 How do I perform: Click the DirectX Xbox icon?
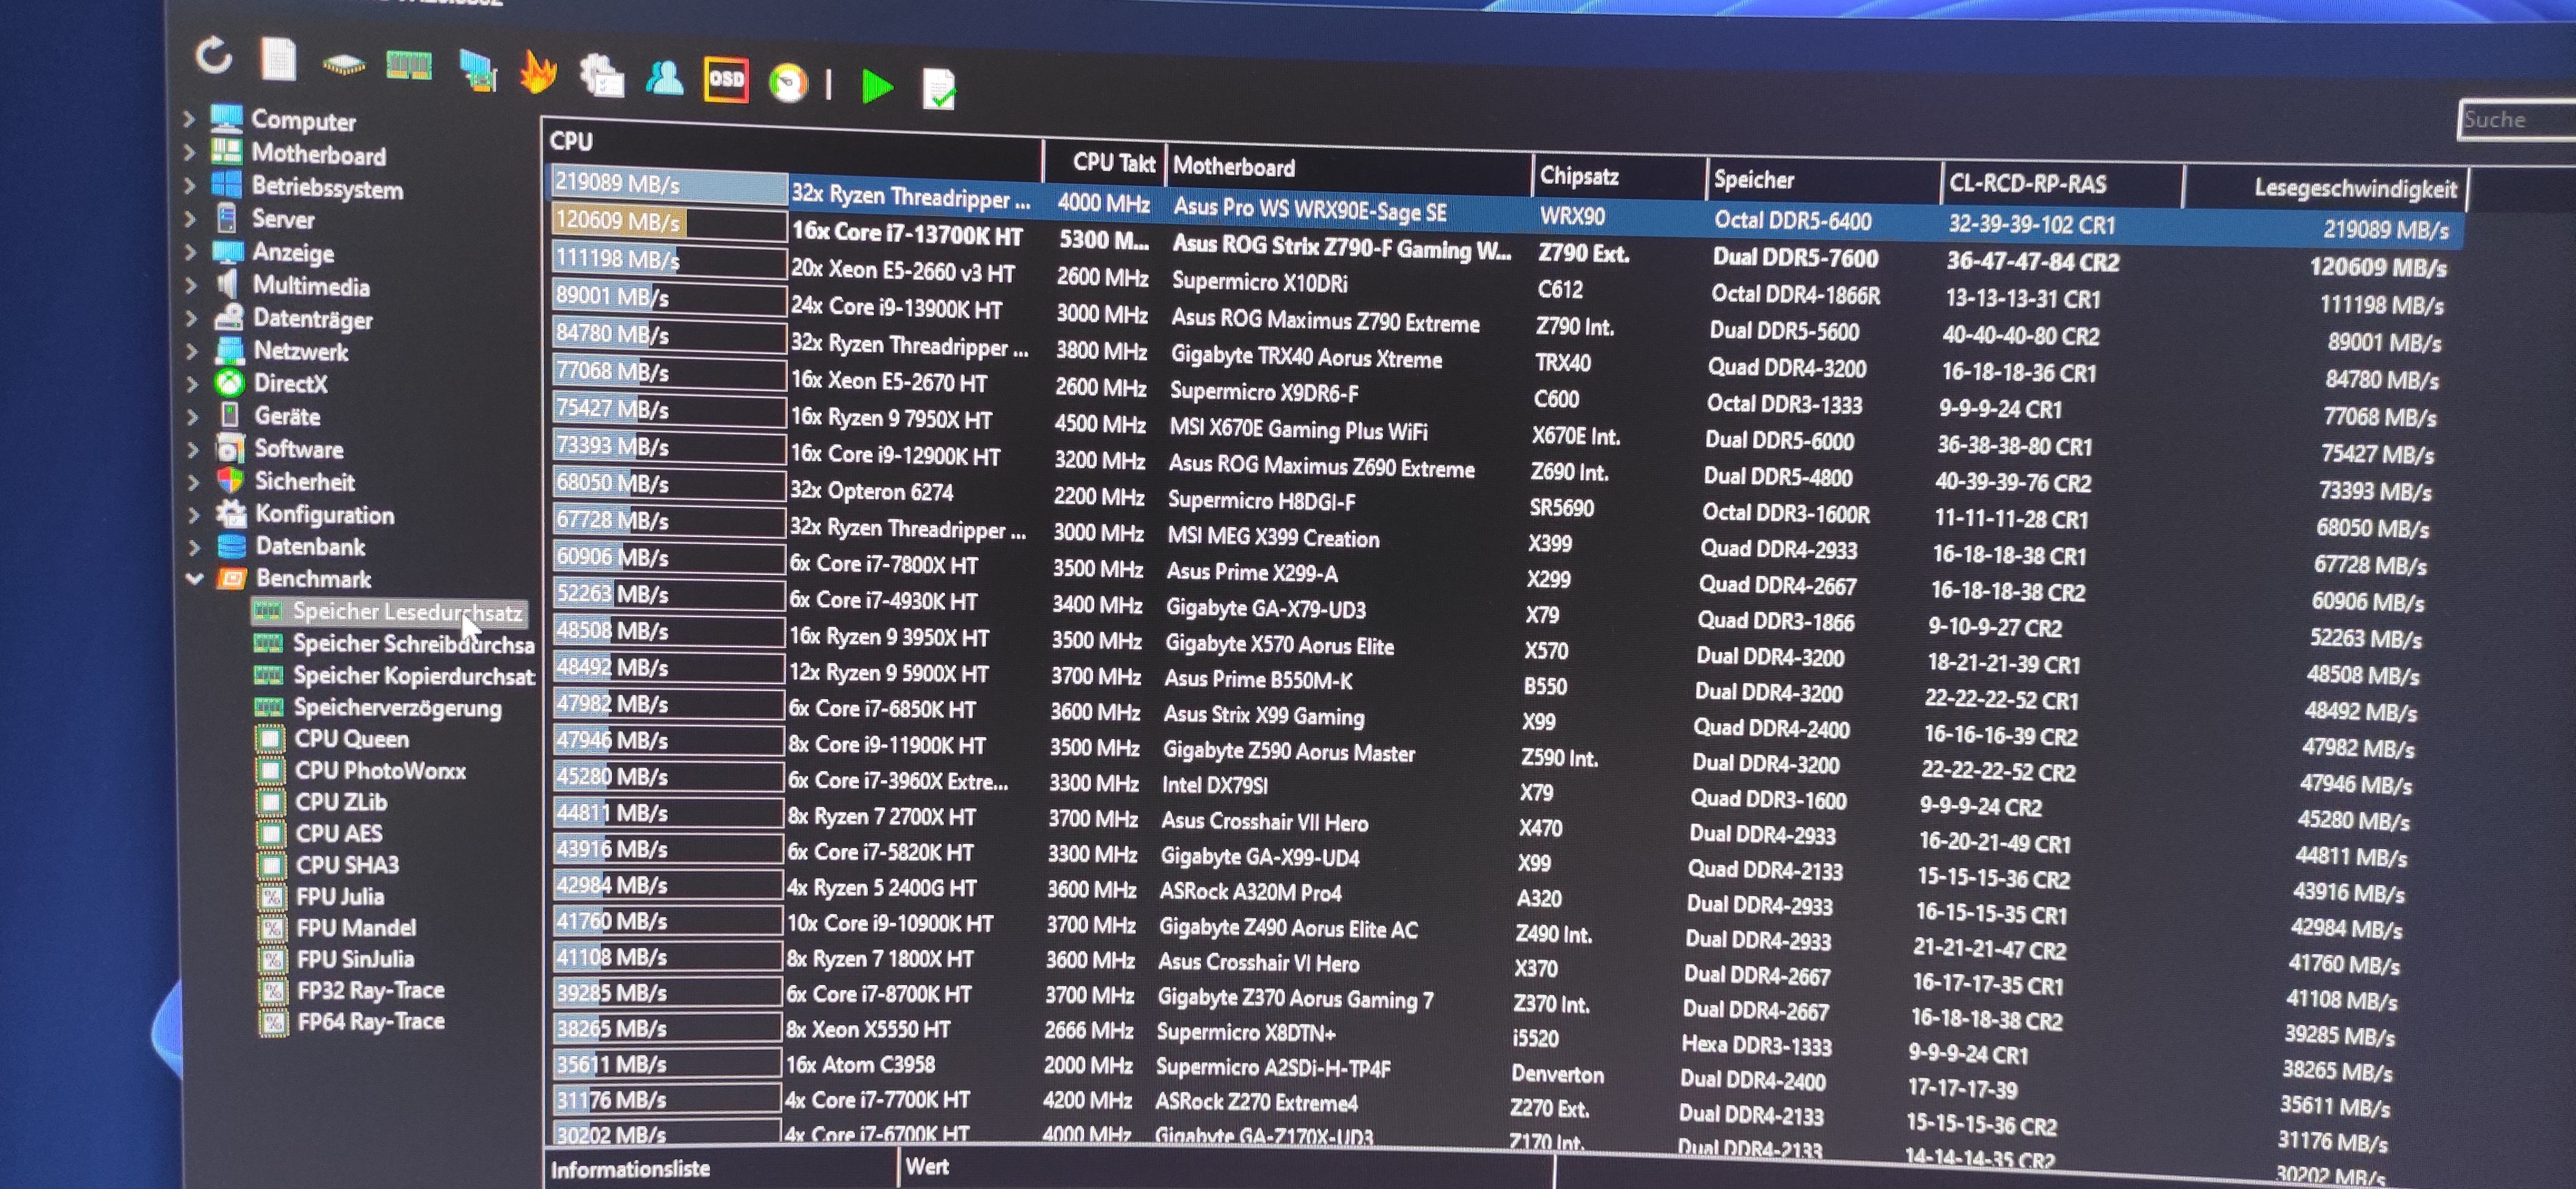[230, 383]
